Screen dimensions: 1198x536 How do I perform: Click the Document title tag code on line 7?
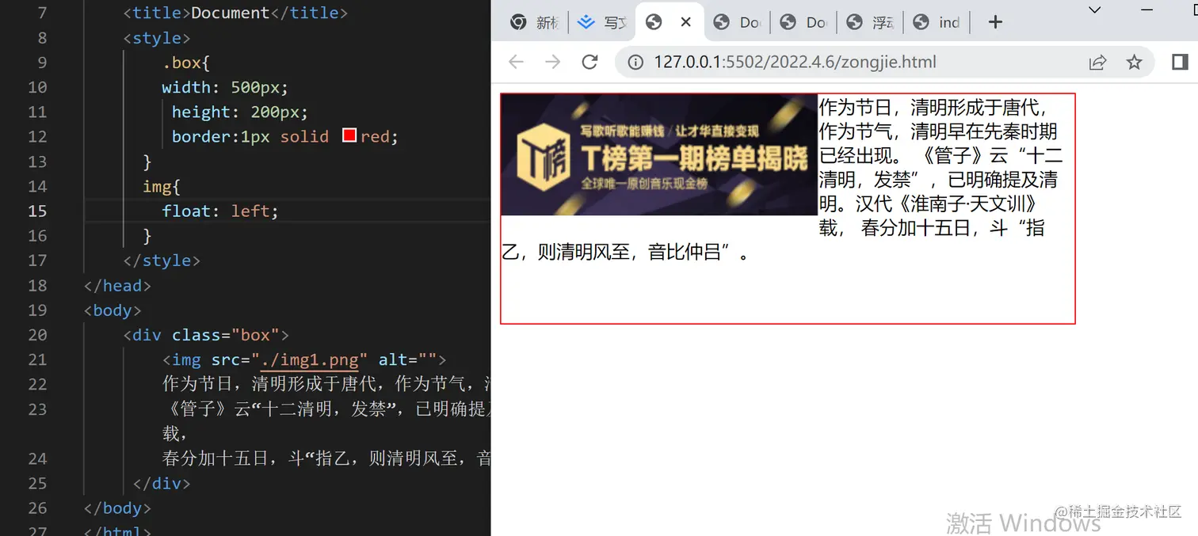[x=235, y=13]
